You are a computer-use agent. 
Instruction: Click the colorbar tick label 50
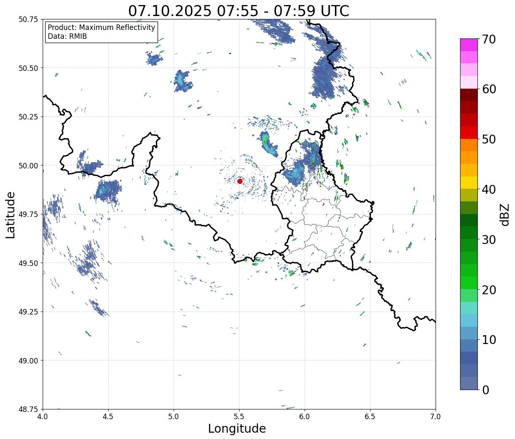[x=489, y=139]
